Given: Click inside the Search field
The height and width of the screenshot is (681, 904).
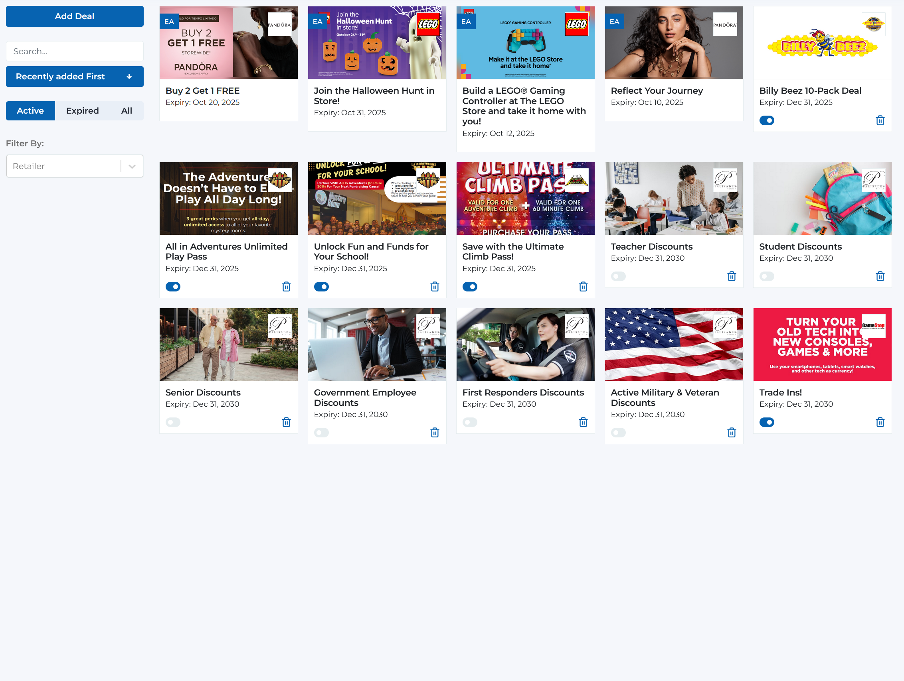Looking at the screenshot, I should coord(74,51).
